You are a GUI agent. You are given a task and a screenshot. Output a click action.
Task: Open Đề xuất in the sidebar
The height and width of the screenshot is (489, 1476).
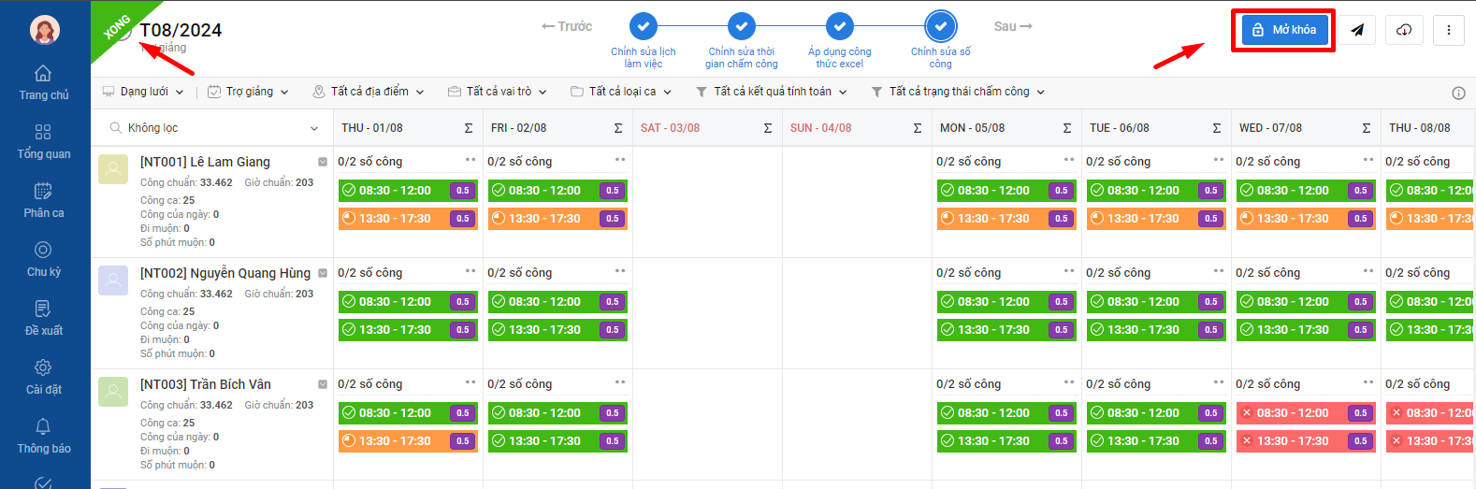click(x=44, y=318)
